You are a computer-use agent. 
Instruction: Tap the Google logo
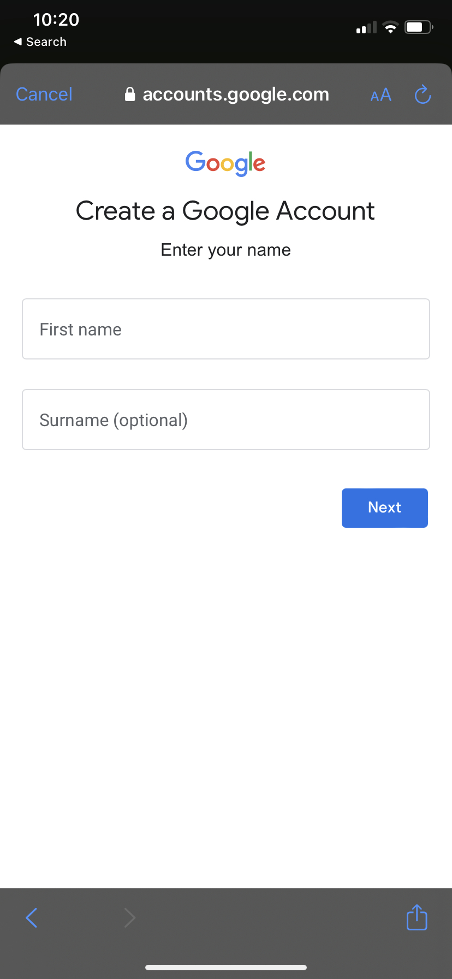click(225, 163)
